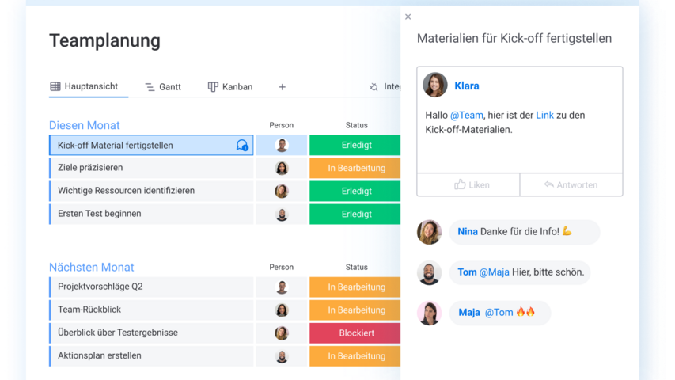Viewport: 675px width, 380px height.
Task: Collapse the Nächsten Monat group
Action: point(92,268)
